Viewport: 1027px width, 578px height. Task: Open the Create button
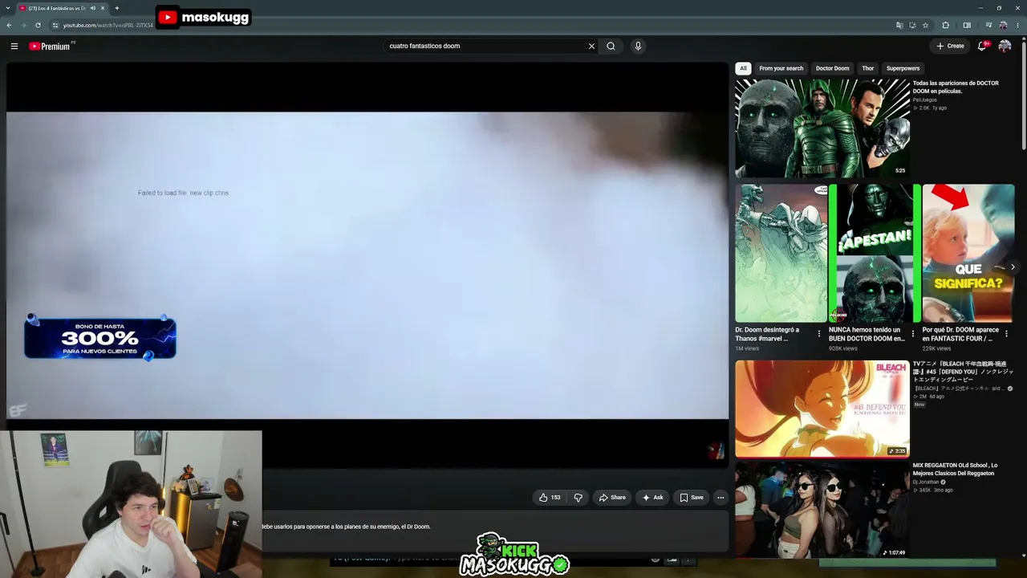[950, 46]
